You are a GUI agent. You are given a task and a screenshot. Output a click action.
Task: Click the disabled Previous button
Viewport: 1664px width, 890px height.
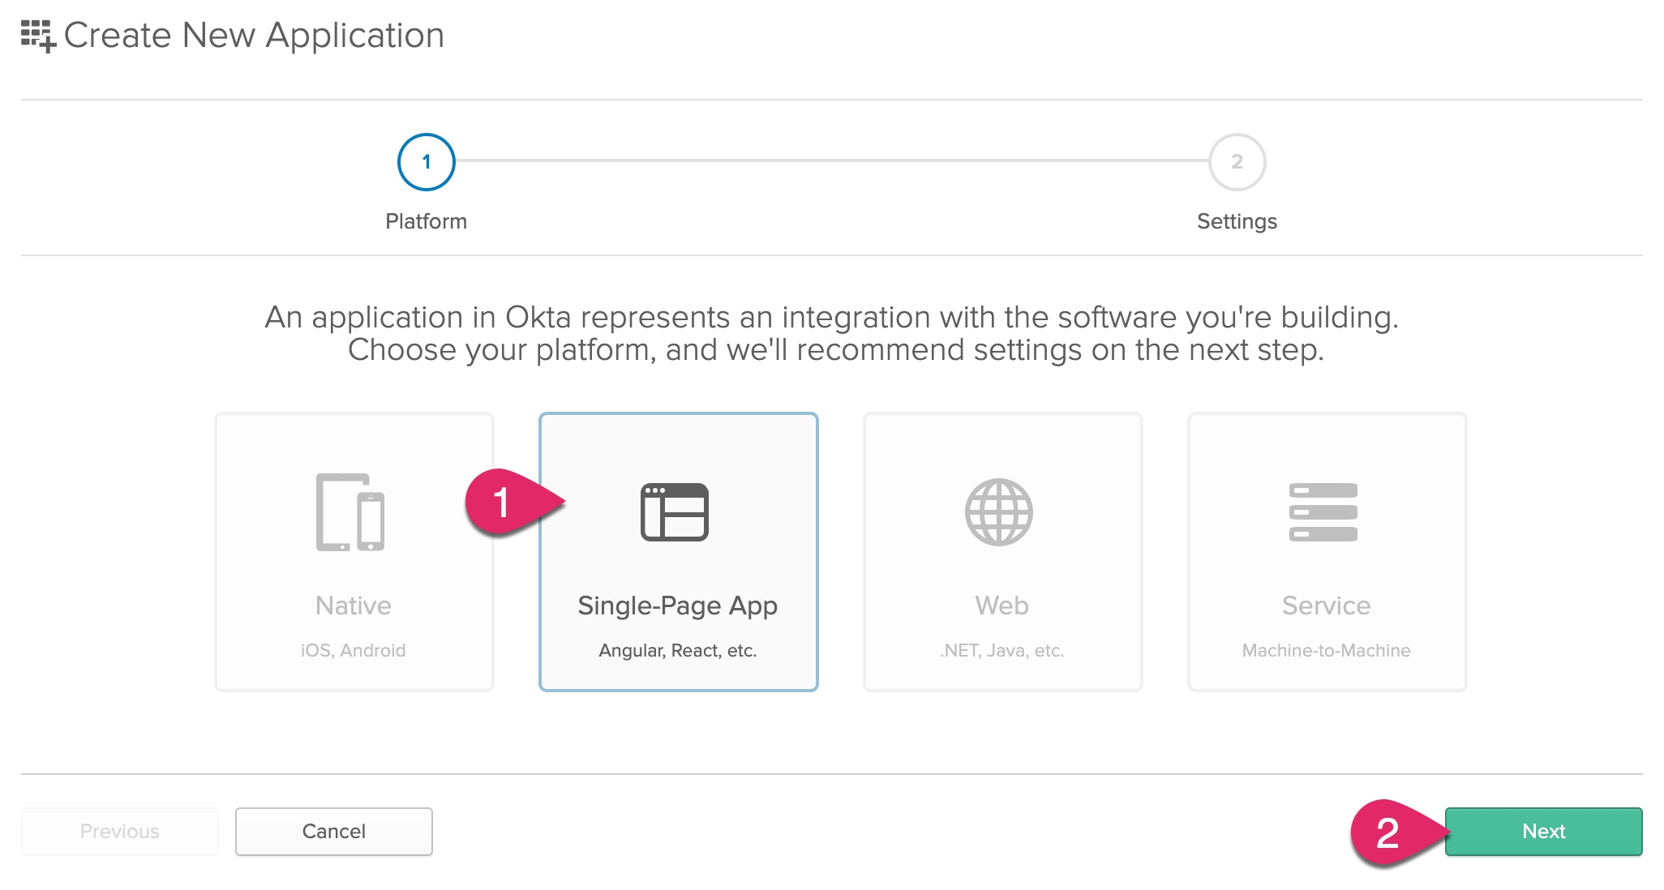coord(120,832)
